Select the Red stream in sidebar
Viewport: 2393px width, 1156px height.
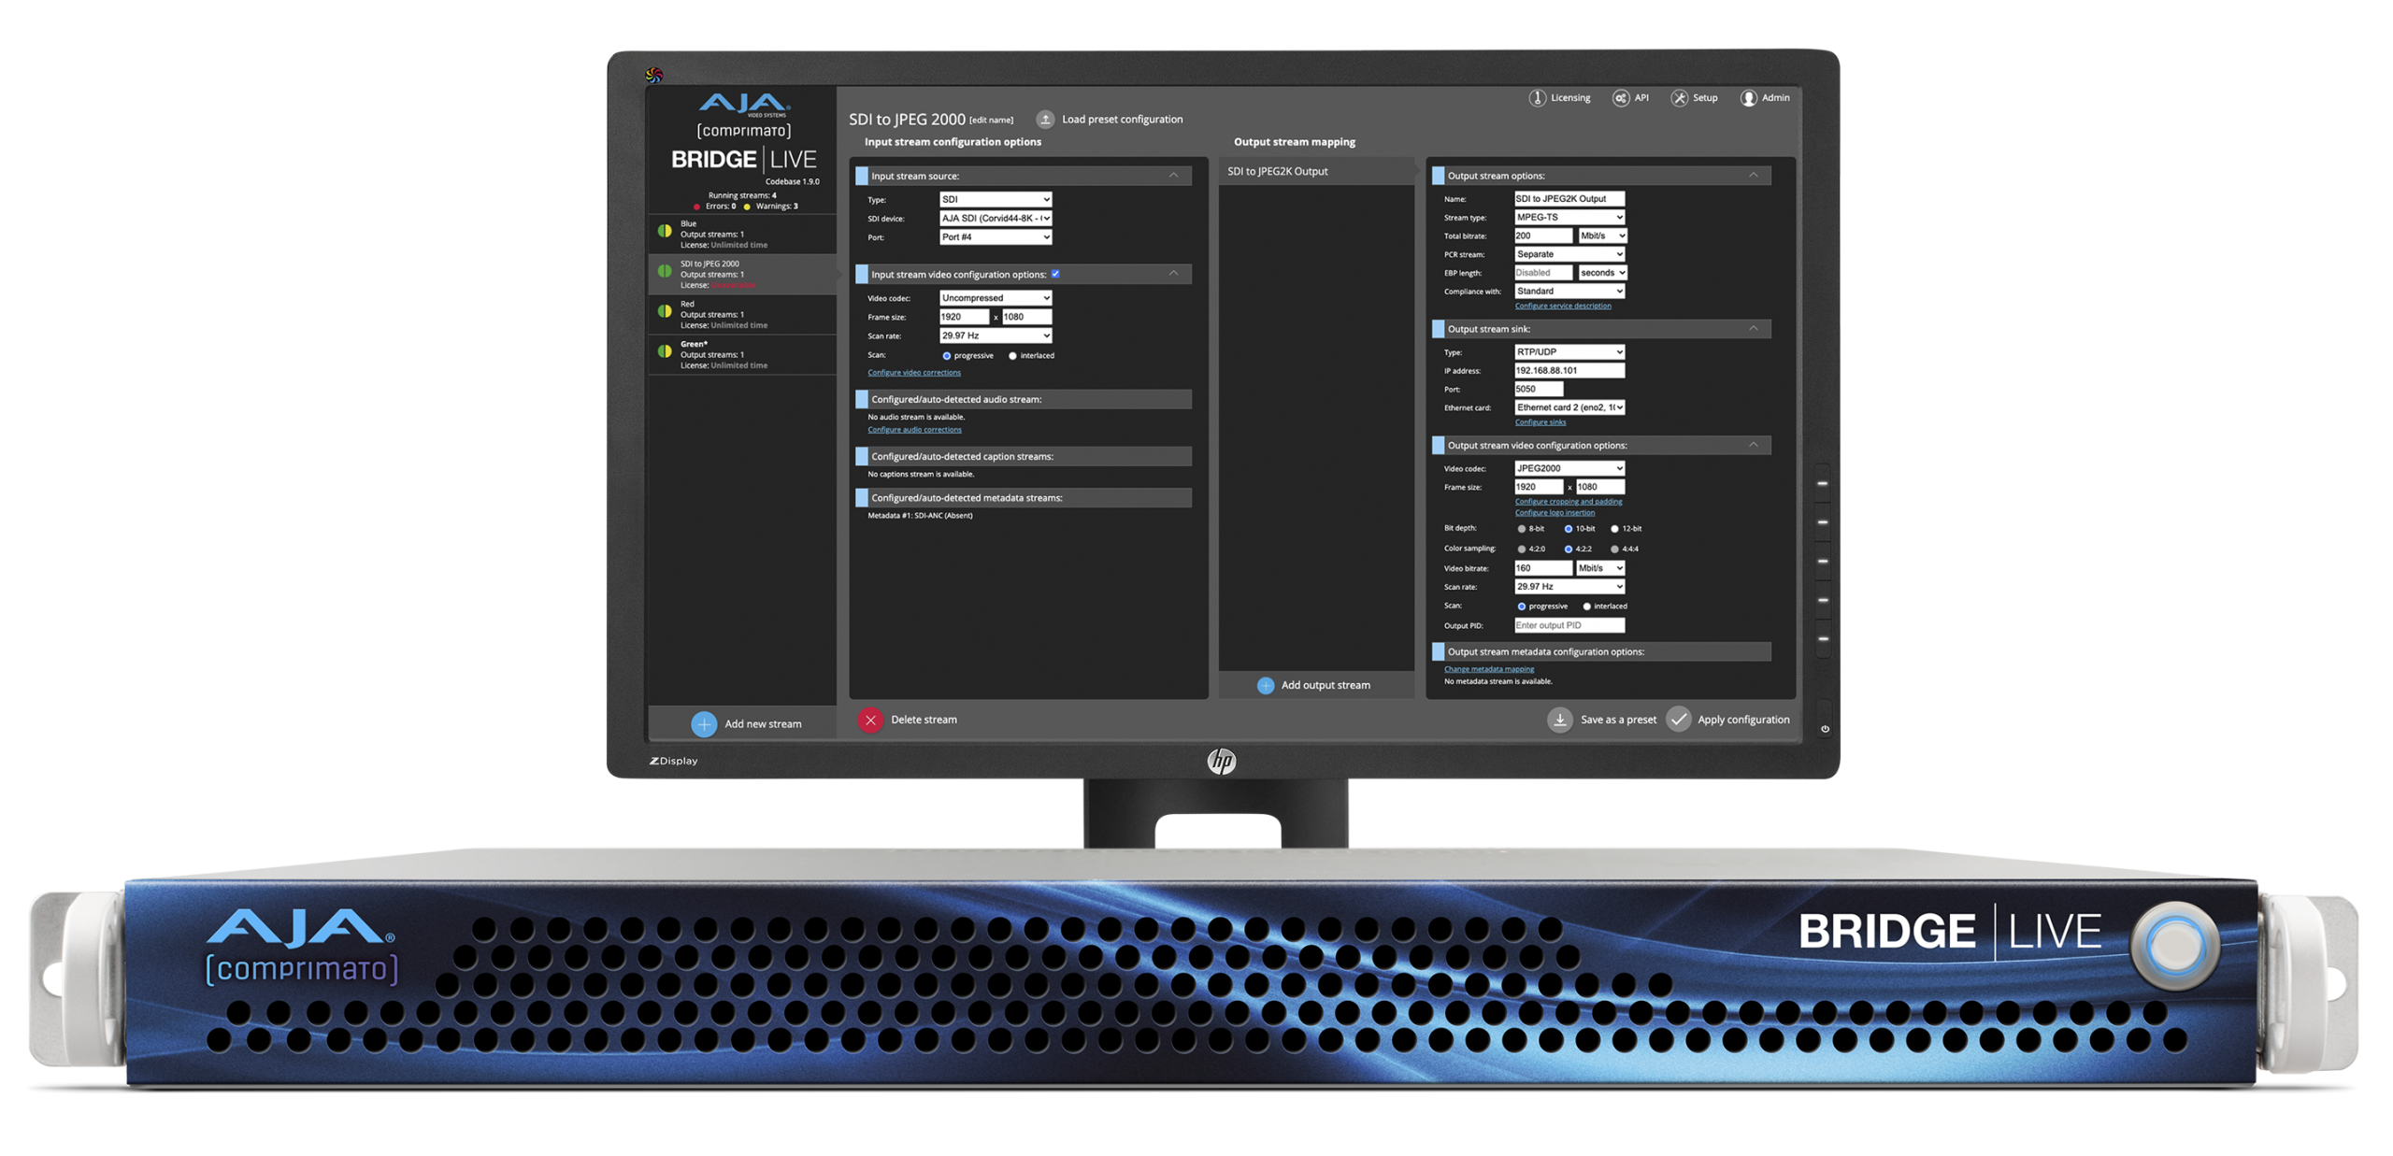tap(742, 314)
